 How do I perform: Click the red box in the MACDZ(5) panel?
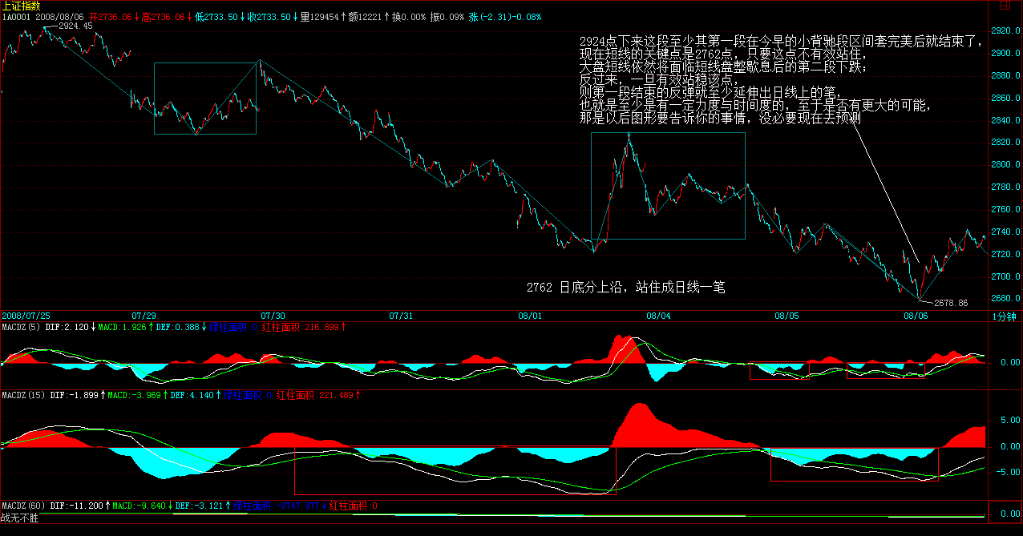tap(885, 370)
